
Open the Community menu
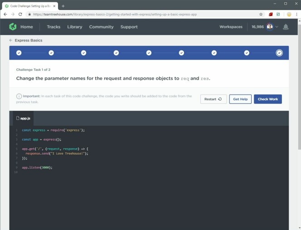102,27
